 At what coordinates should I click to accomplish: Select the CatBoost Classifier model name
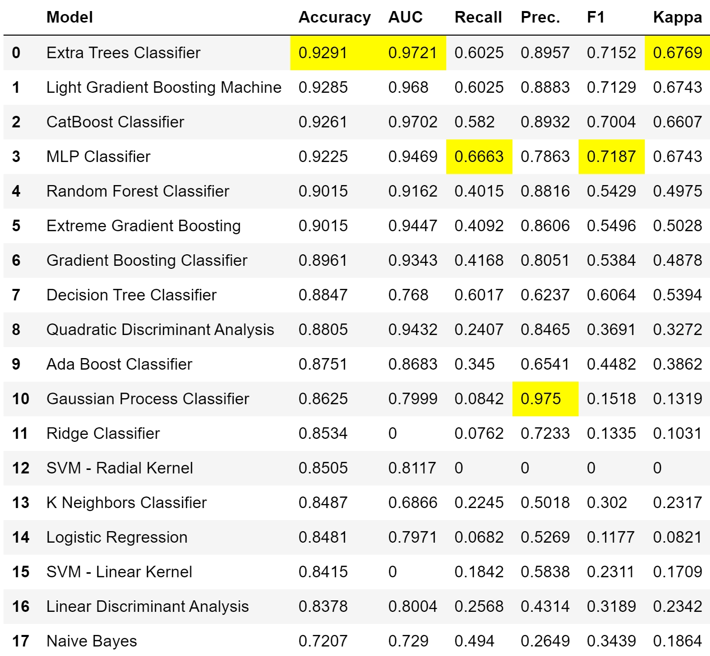tap(115, 122)
